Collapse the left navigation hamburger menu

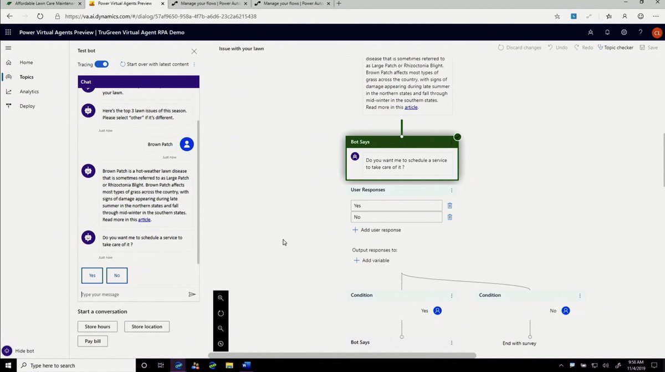click(8, 48)
